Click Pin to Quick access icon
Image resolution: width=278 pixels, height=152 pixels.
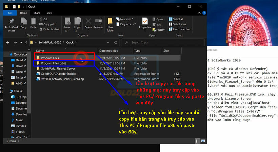[12, 24]
